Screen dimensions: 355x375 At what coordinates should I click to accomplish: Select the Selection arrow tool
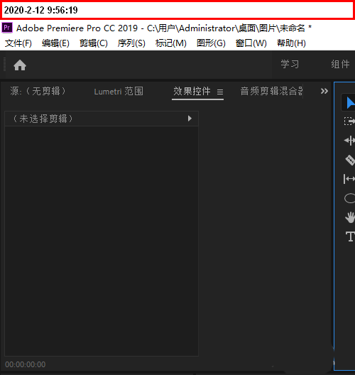350,103
